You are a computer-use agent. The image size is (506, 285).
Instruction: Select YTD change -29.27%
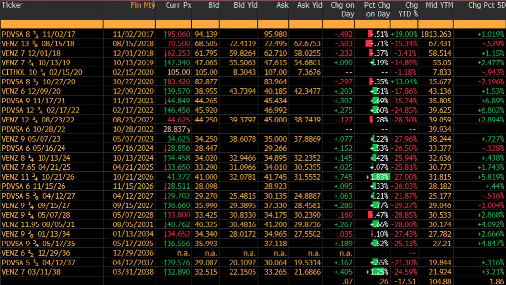(404, 205)
